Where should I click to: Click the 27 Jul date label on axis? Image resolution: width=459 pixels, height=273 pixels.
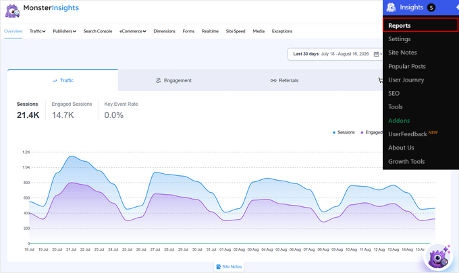point(155,249)
